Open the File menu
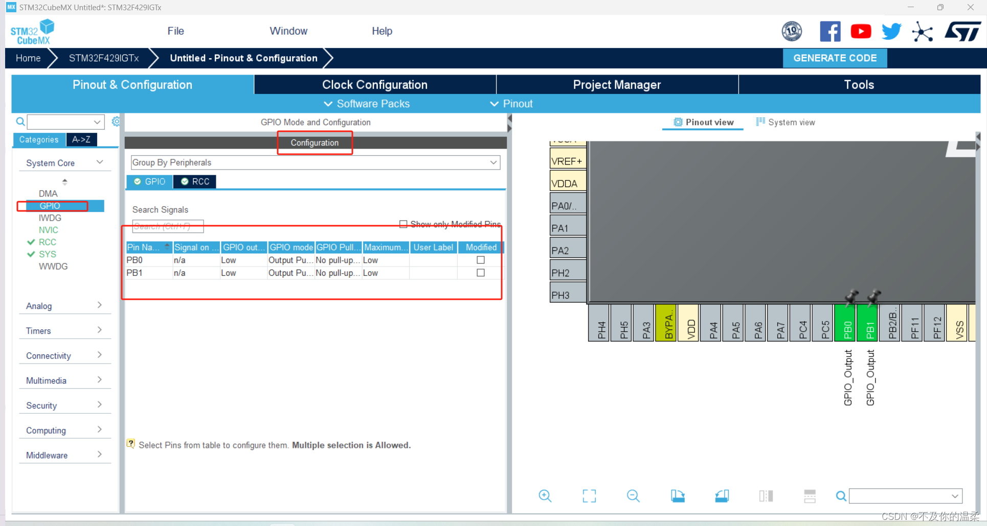The image size is (987, 526). 175,31
